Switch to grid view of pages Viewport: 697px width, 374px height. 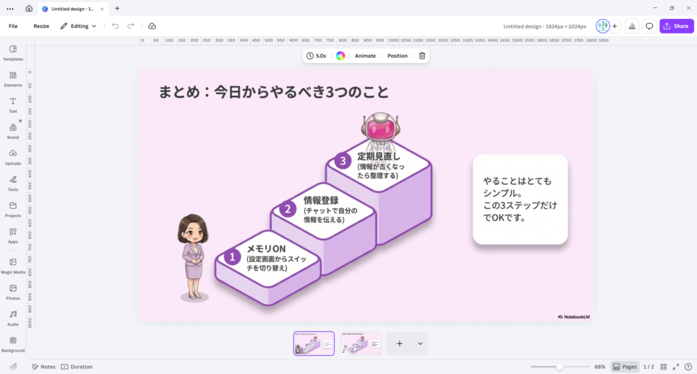click(664, 367)
